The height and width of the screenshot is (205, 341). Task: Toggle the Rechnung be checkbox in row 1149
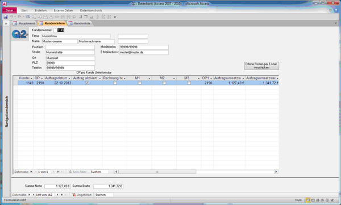coord(115,83)
